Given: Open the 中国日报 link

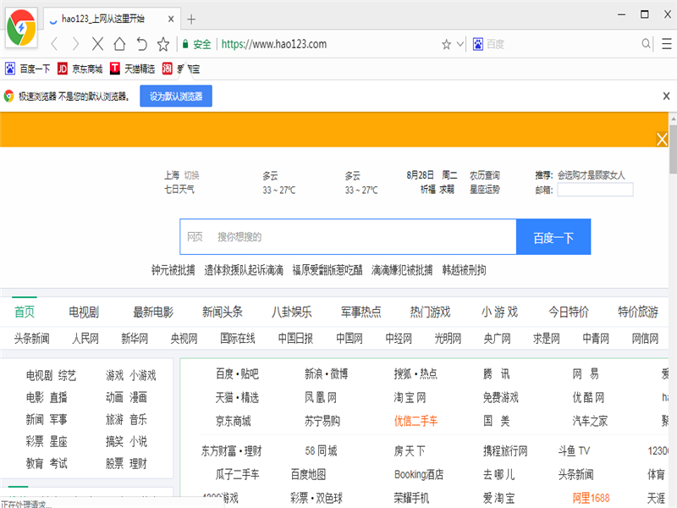Looking at the screenshot, I should (295, 338).
